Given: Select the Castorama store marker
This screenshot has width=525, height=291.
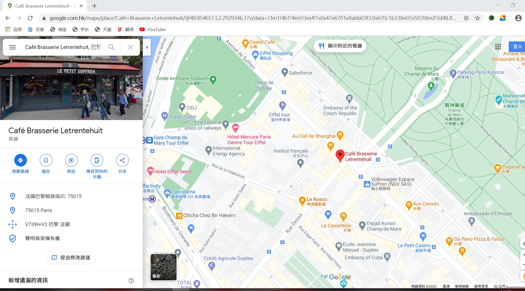Looking at the screenshot, I should [x=167, y=193].
